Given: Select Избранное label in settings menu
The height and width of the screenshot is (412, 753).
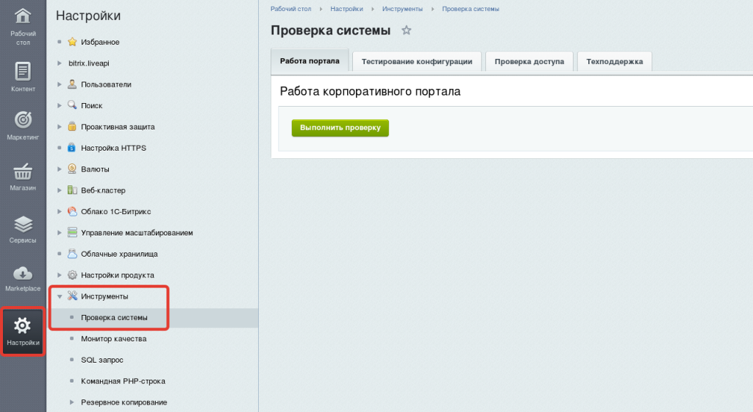Looking at the screenshot, I should [100, 42].
